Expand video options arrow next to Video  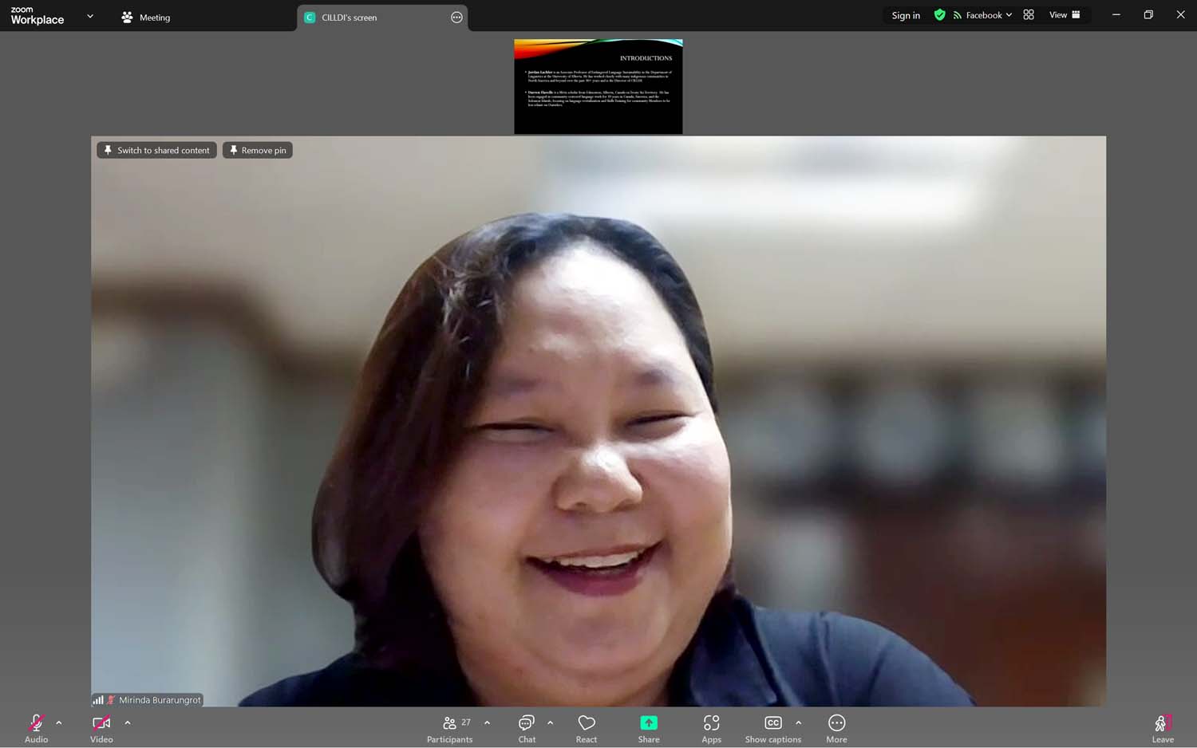tap(128, 723)
